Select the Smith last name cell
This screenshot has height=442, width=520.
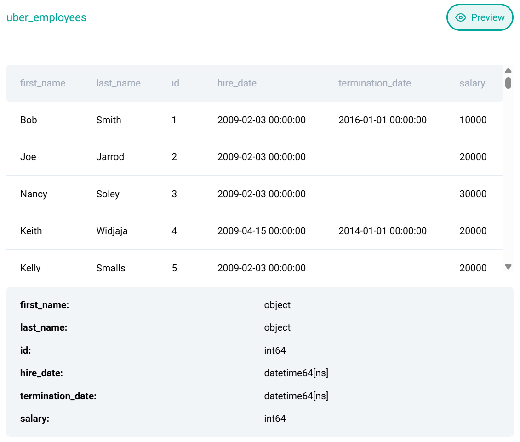point(109,120)
